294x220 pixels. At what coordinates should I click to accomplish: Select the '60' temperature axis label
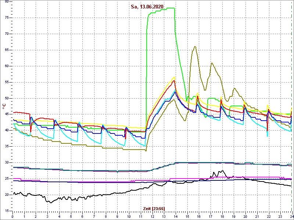coord(6,66)
